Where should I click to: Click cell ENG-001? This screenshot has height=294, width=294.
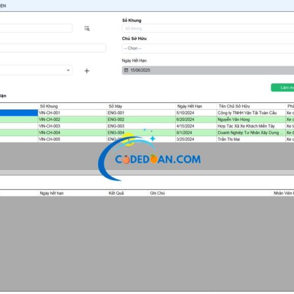tap(141, 113)
